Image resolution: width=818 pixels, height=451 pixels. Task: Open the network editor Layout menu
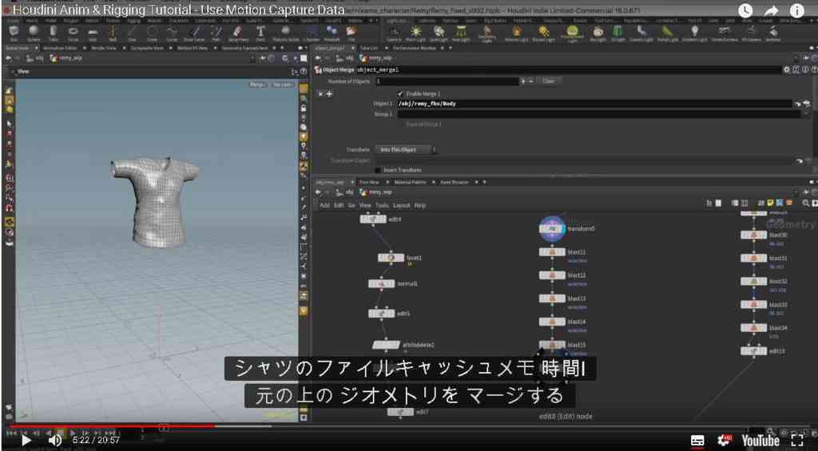click(x=401, y=205)
